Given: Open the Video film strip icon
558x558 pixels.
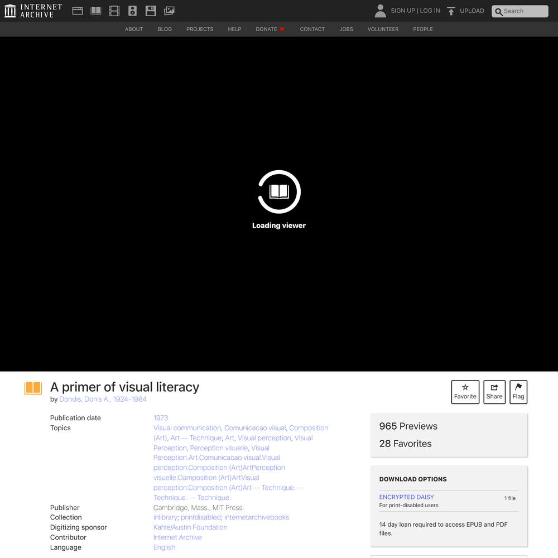Looking at the screenshot, I should pos(114,11).
